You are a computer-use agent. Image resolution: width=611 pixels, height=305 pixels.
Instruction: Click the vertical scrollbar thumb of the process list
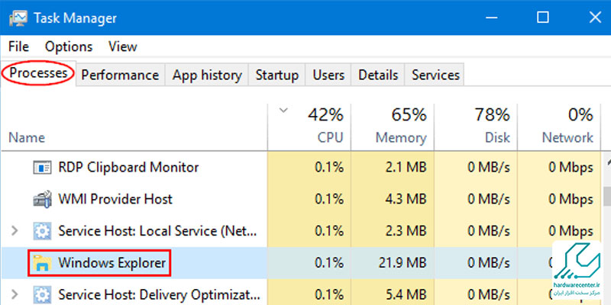606,195
